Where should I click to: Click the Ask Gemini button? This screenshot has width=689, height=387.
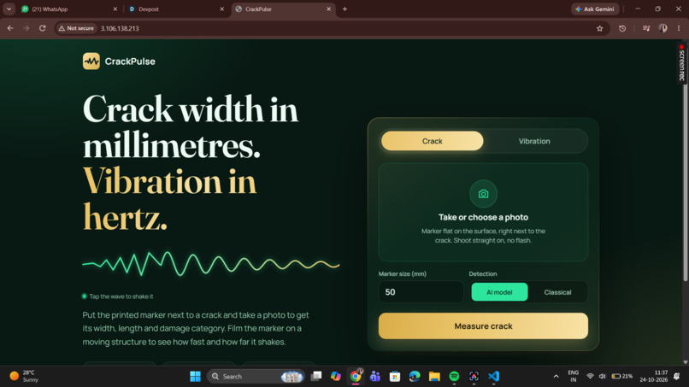[x=595, y=9]
